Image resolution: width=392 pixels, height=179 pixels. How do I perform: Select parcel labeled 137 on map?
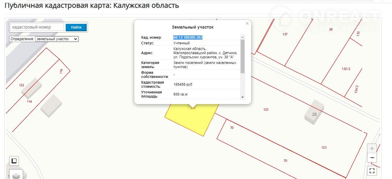[285, 34]
